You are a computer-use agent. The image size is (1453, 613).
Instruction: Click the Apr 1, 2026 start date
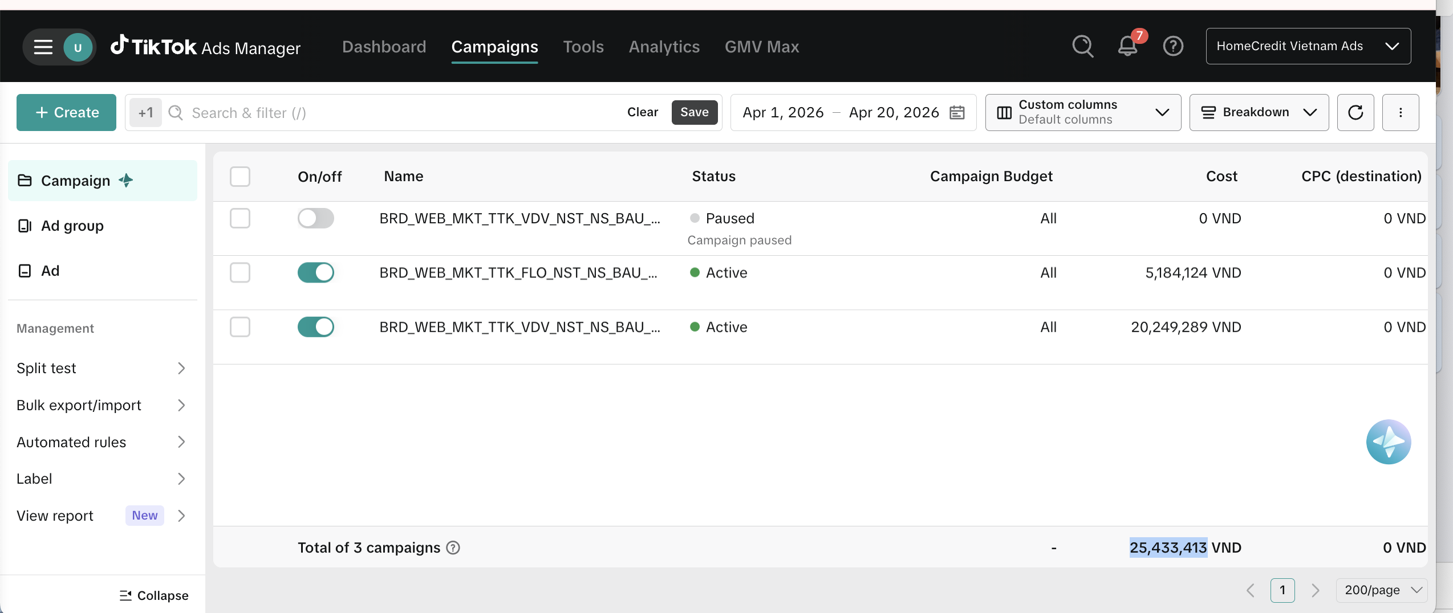pos(783,112)
